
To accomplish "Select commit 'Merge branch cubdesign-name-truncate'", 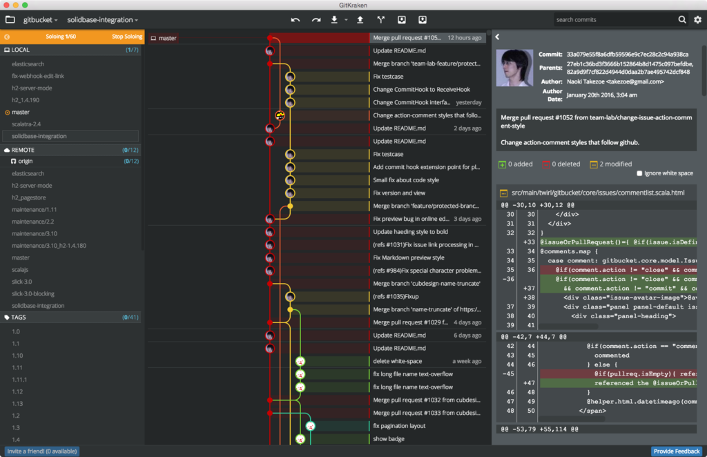I will point(427,284).
